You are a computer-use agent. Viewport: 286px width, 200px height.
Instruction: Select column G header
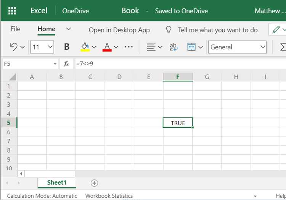click(207, 77)
